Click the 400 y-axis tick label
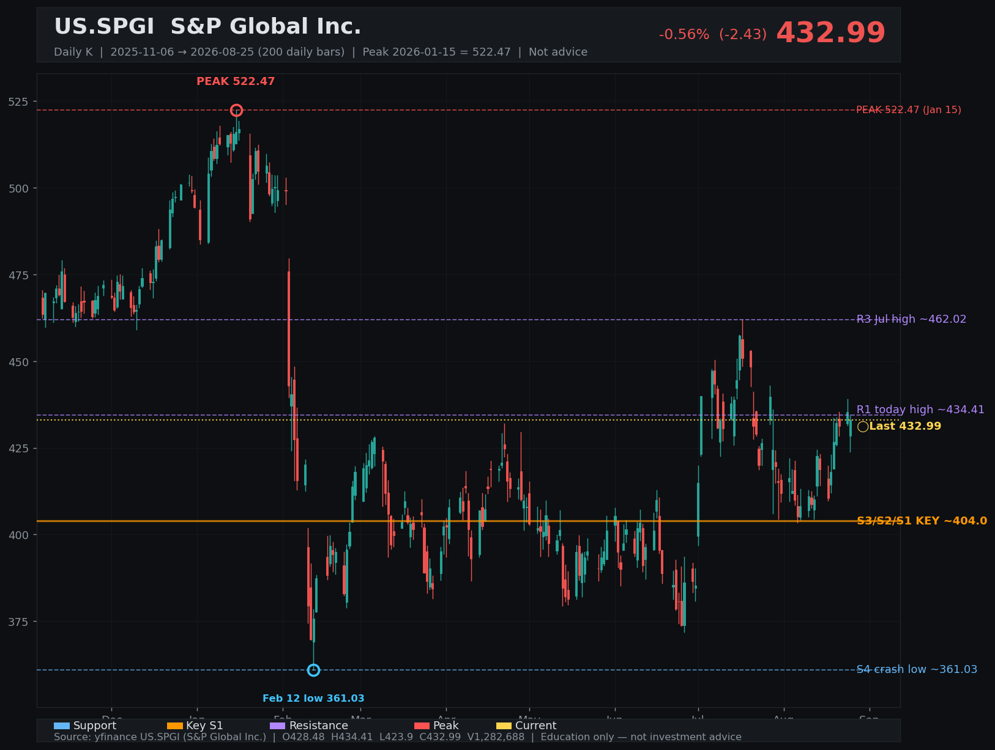Viewport: 995px width, 750px height. point(18,535)
